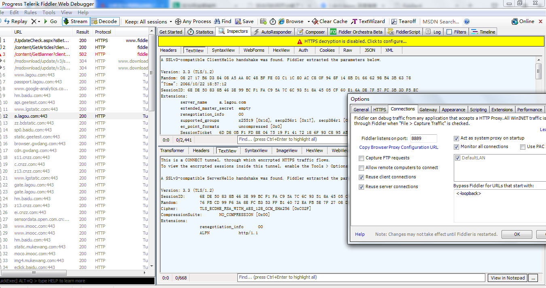This screenshot has height=288, width=546.
Task: Toggle the Use PAC checkbox
Action: pos(523,147)
